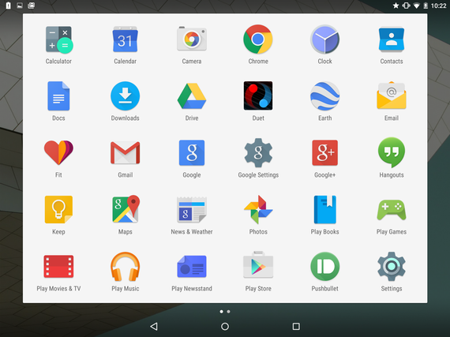Open the system Settings app

392,267
